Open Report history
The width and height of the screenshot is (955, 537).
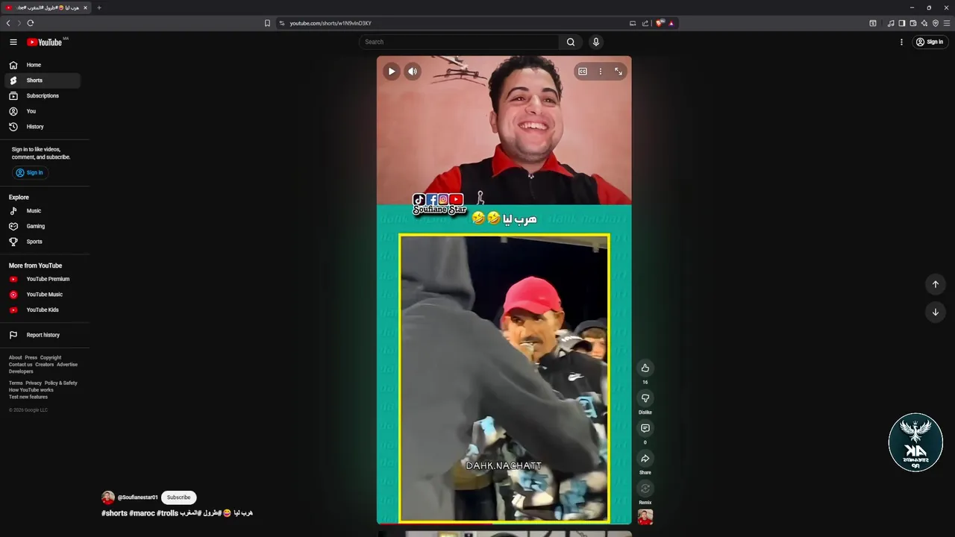tap(42, 335)
